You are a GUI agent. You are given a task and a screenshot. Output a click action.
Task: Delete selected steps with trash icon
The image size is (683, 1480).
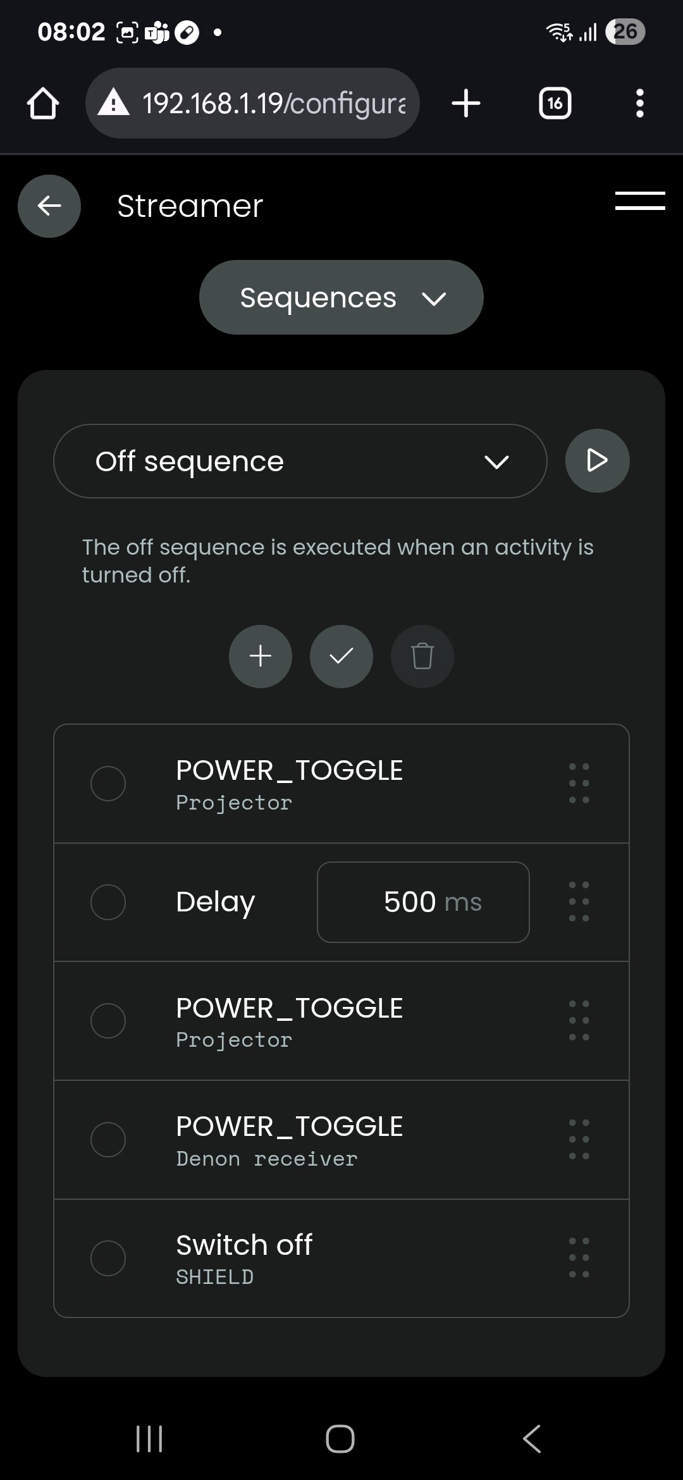pyautogui.click(x=422, y=657)
